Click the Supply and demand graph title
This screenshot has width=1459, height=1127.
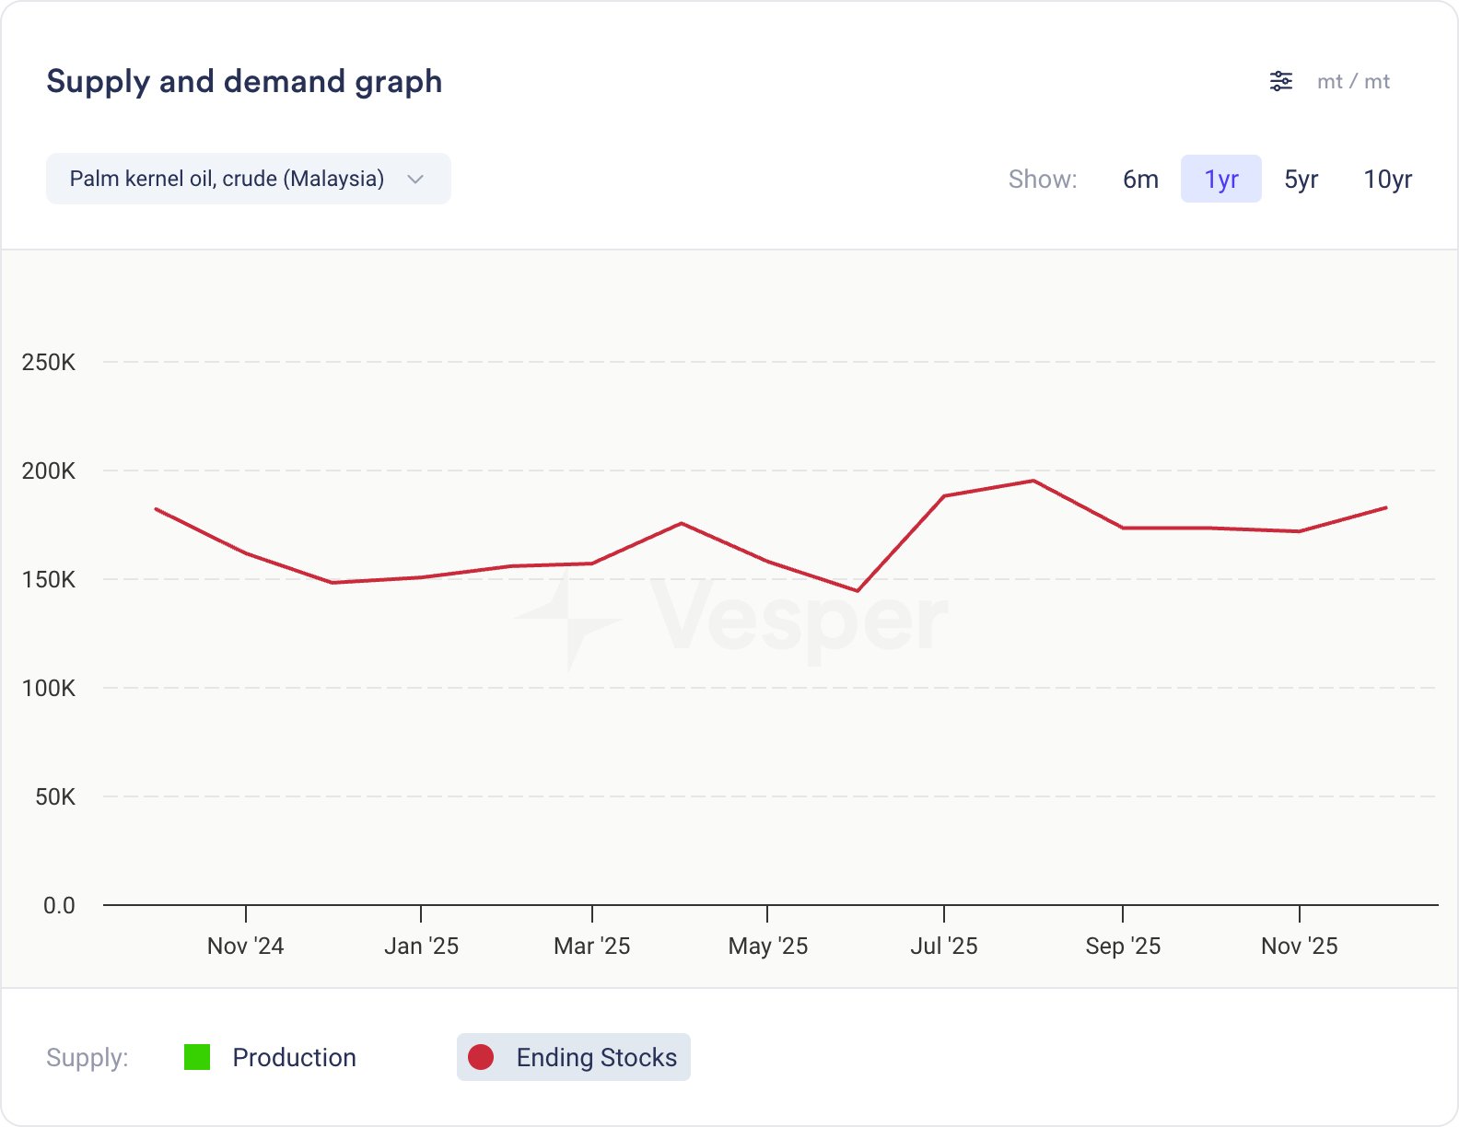point(244,81)
